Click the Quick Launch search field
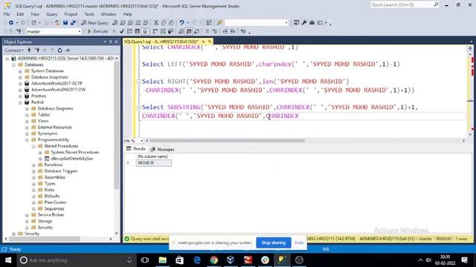The image size is (476, 267). coord(402,4)
